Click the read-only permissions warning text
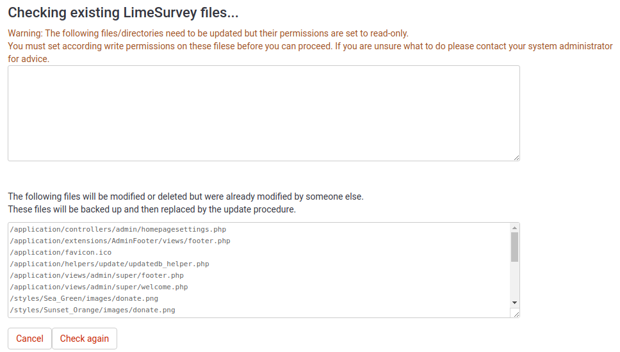Viewport: 620px width, 352px height. tap(208, 33)
